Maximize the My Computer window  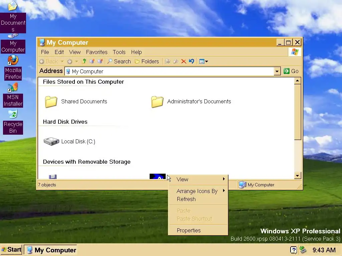pos(288,42)
